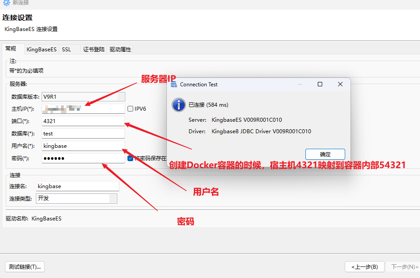Click the 数据库 field containing test
420x278 pixels.
click(x=83, y=133)
